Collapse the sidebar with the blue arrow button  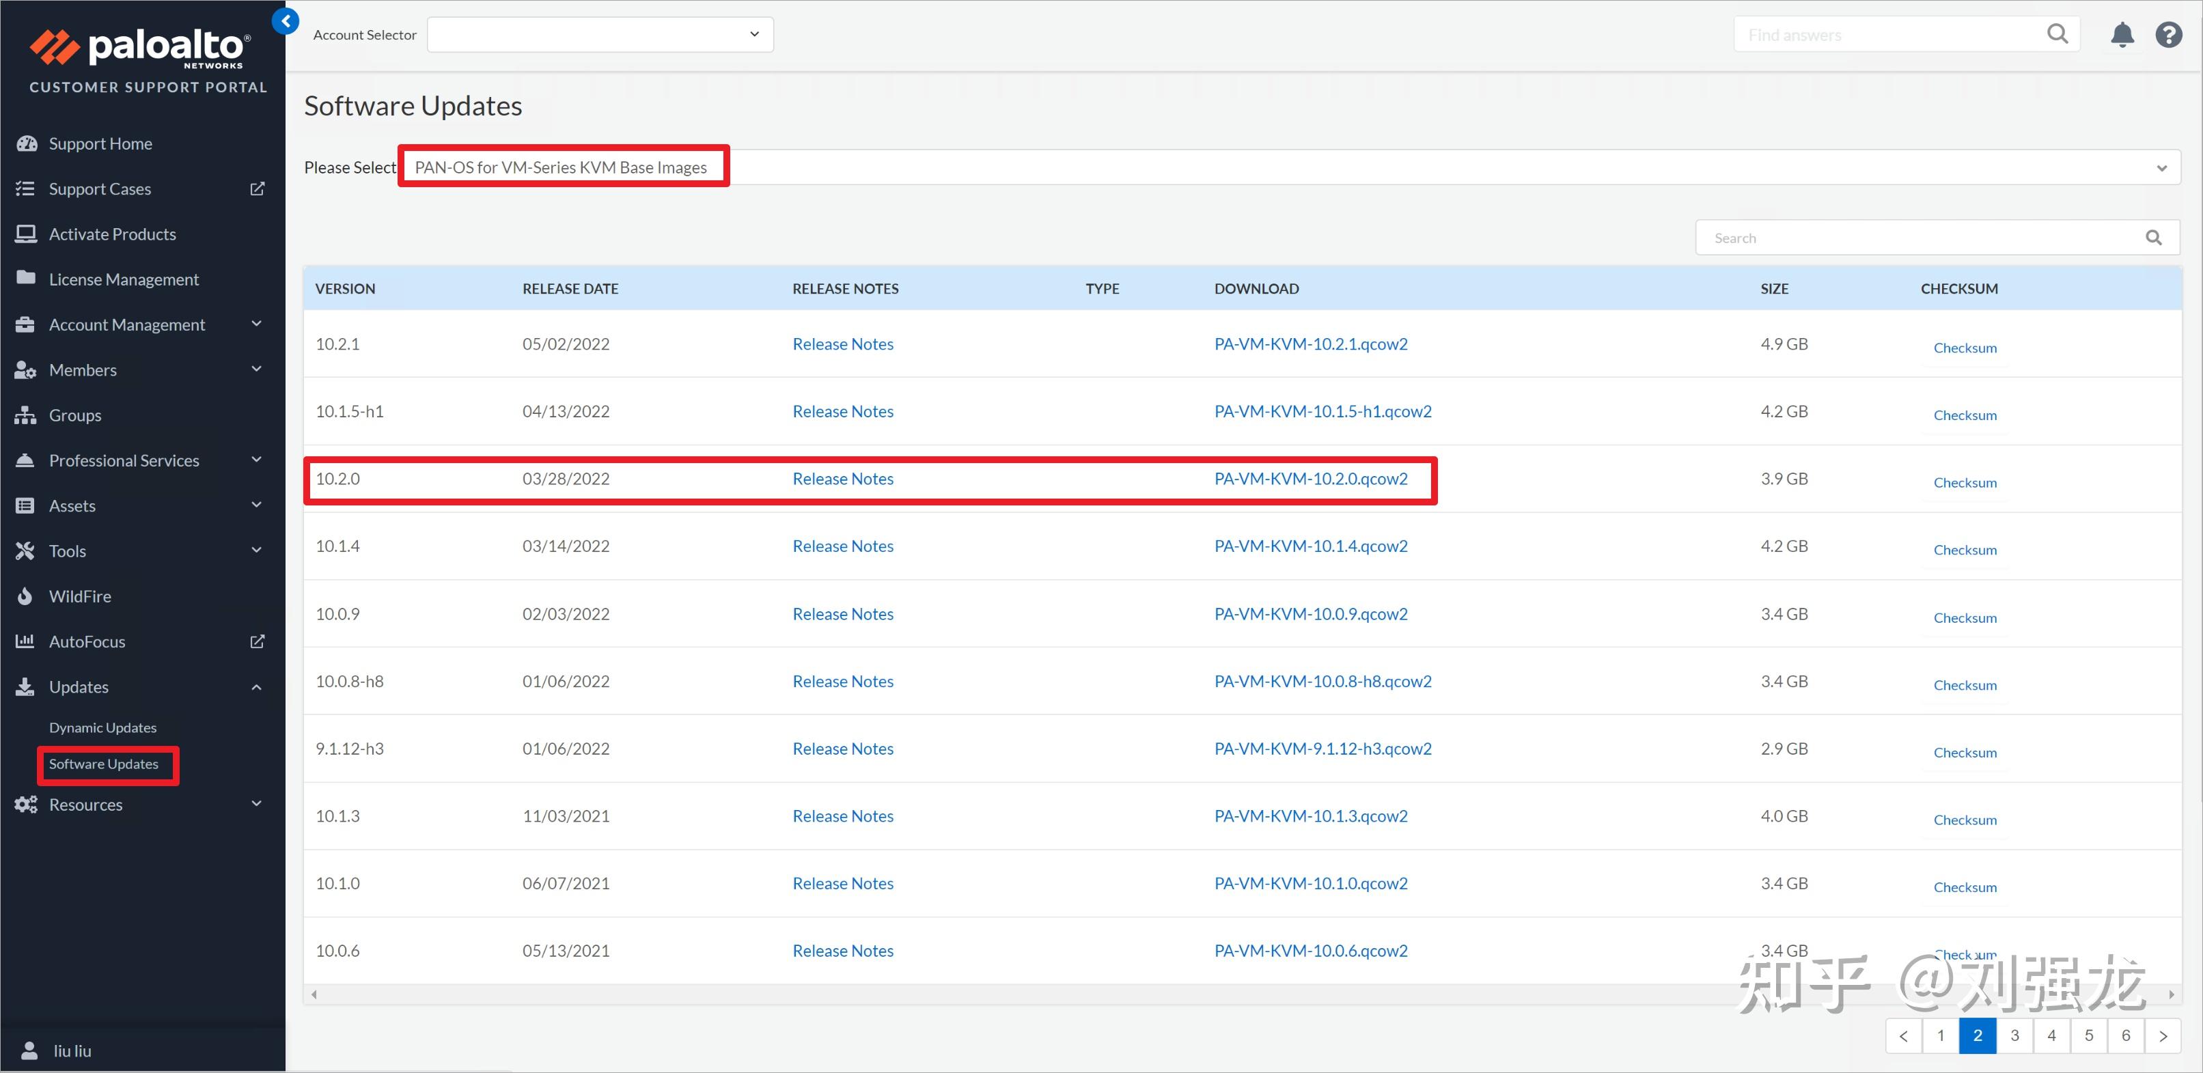(x=286, y=20)
